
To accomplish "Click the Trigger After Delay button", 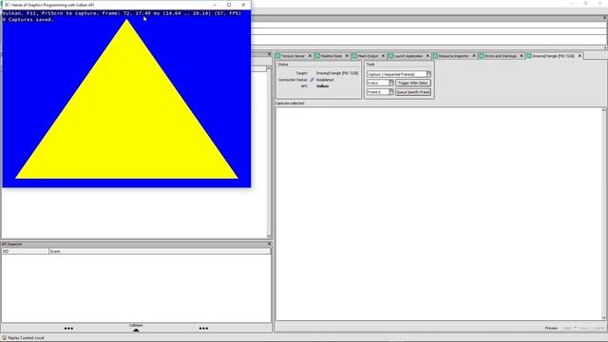I will [413, 83].
